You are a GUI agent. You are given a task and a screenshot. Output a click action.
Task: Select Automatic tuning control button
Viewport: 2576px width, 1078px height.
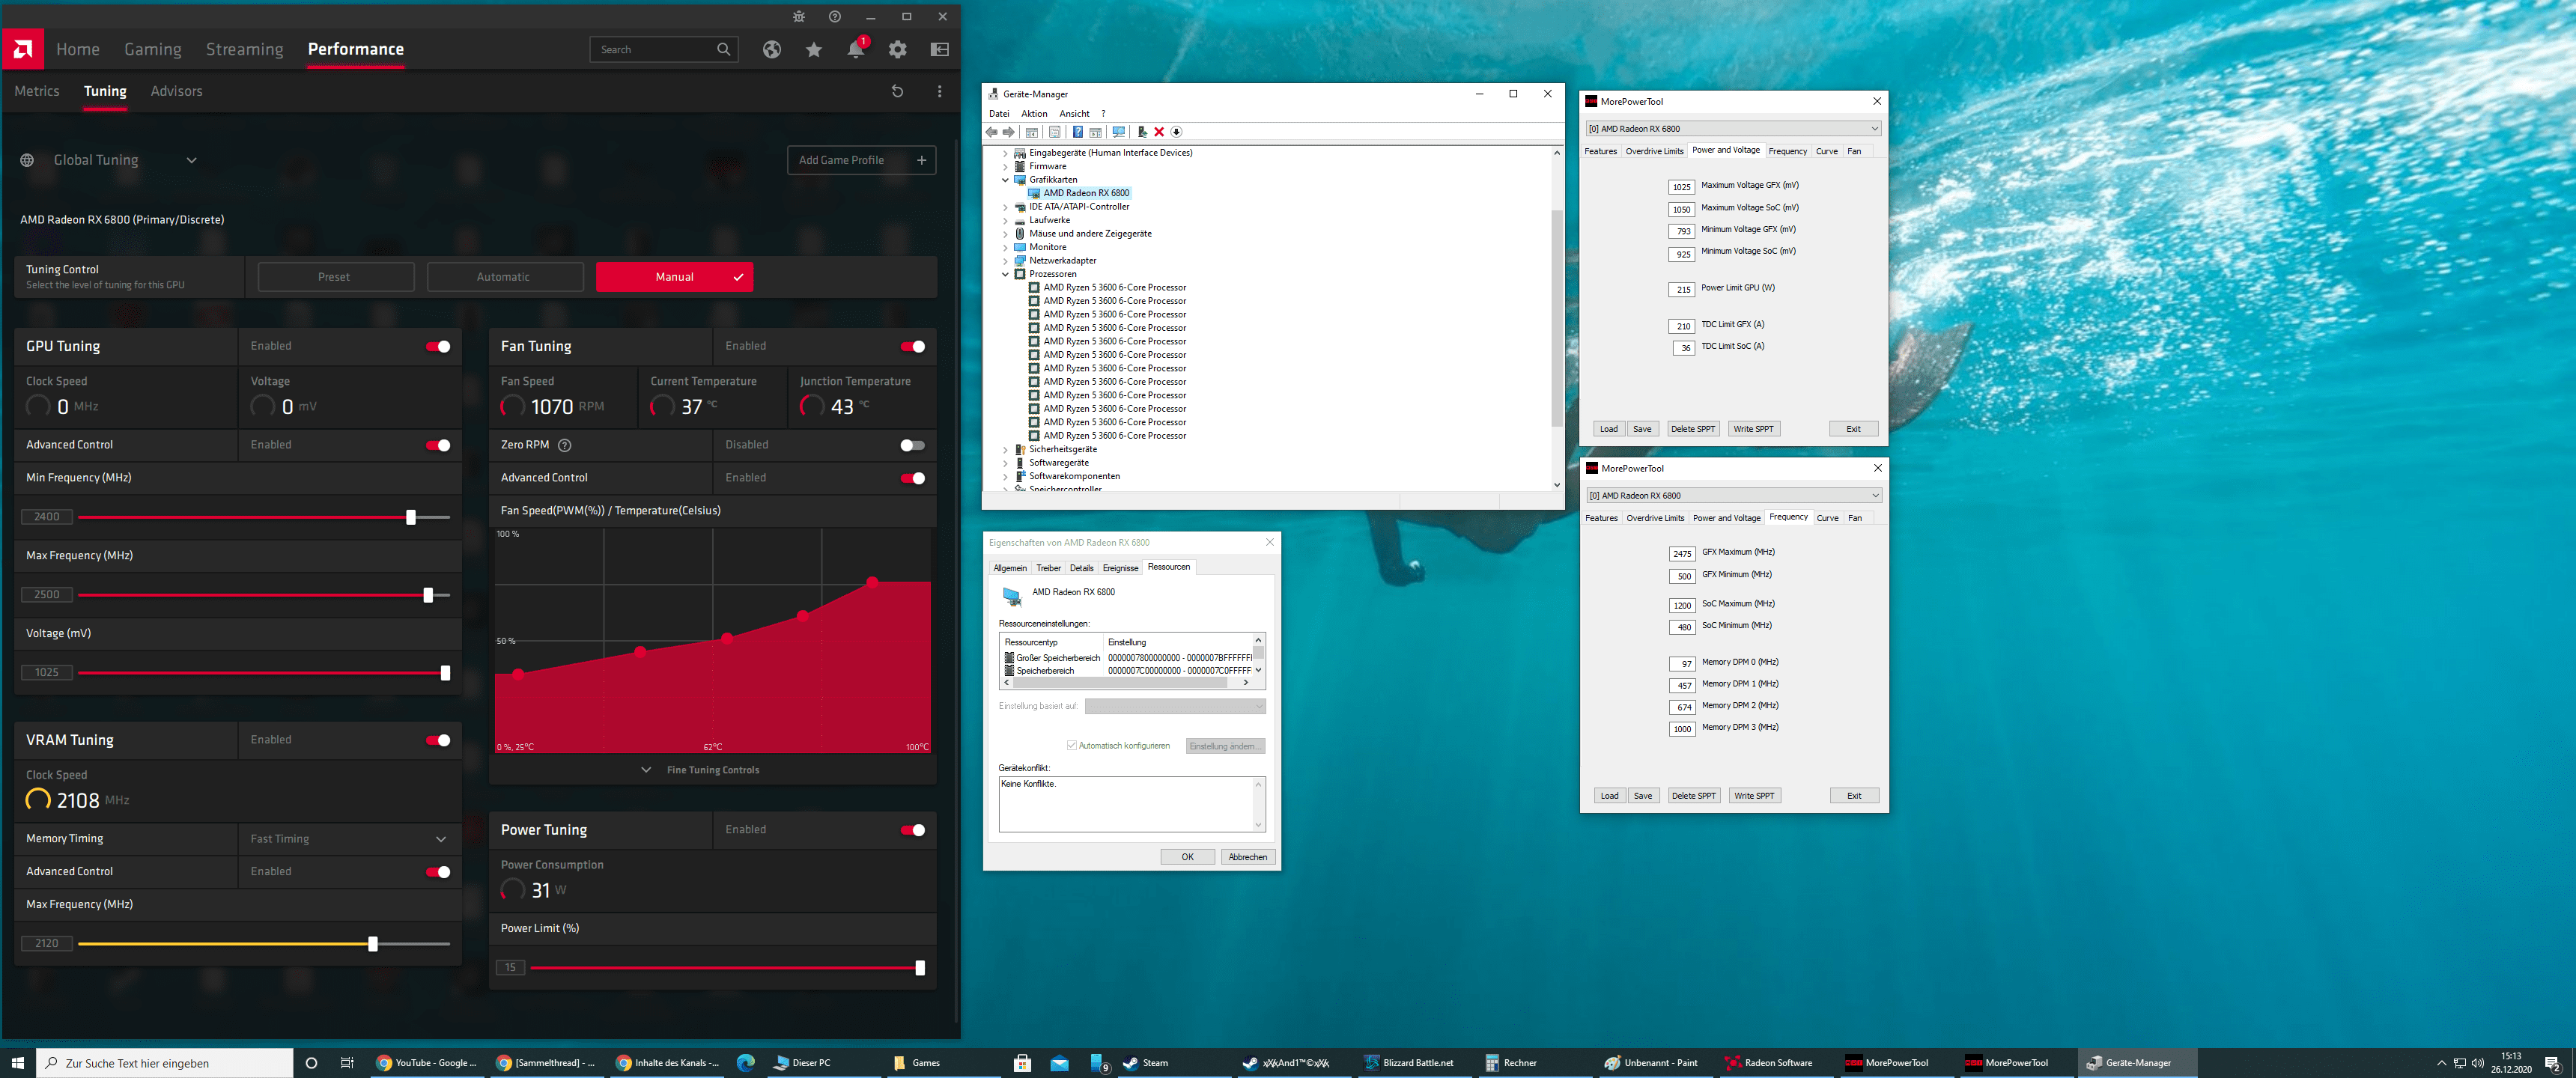(x=504, y=277)
